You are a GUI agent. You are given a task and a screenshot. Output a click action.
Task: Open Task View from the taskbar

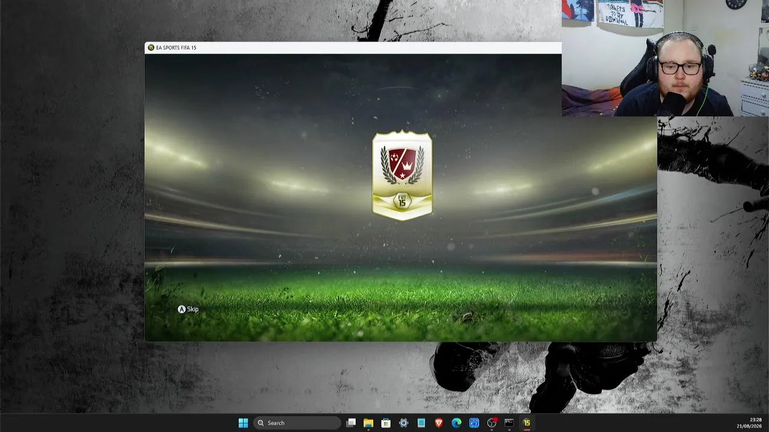pyautogui.click(x=351, y=423)
